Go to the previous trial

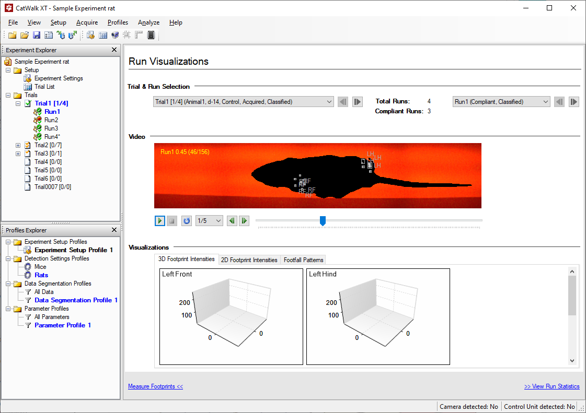(x=343, y=102)
